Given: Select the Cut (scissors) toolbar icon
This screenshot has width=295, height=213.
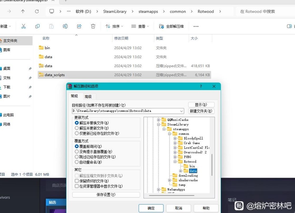Looking at the screenshot, I should tap(23, 26).
